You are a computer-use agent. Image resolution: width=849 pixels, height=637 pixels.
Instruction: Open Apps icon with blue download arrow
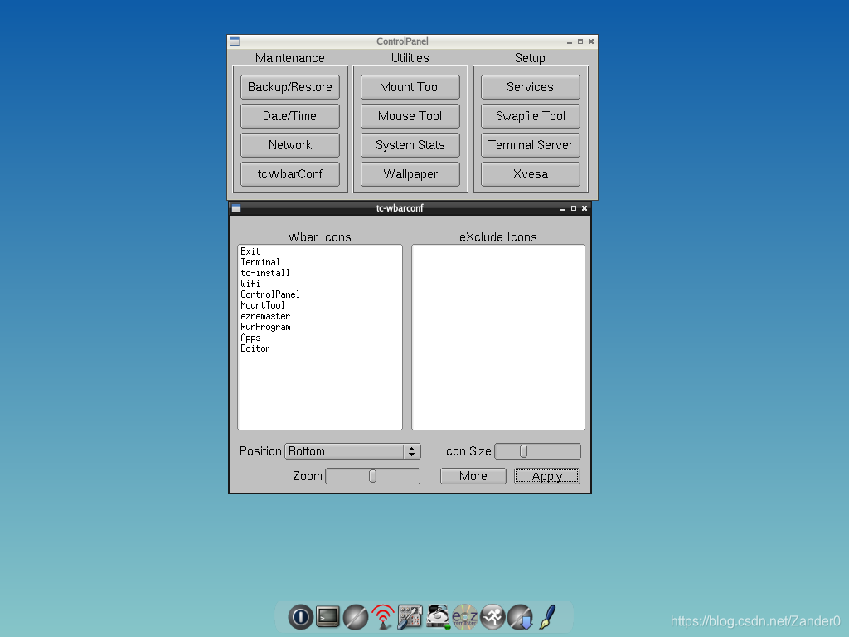(x=521, y=617)
